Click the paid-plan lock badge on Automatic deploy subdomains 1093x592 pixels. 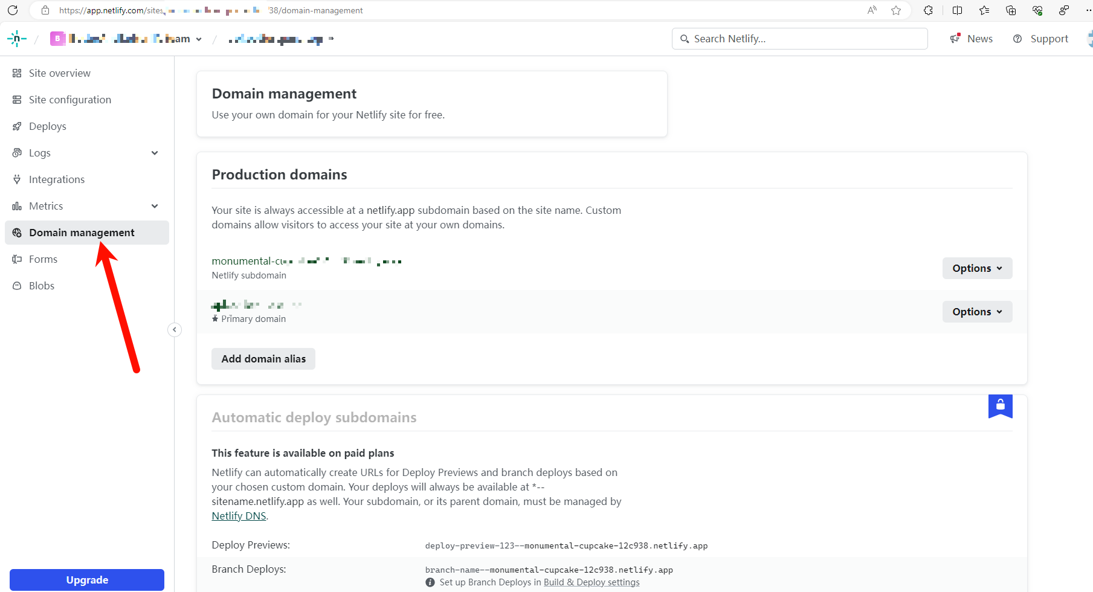point(1000,406)
